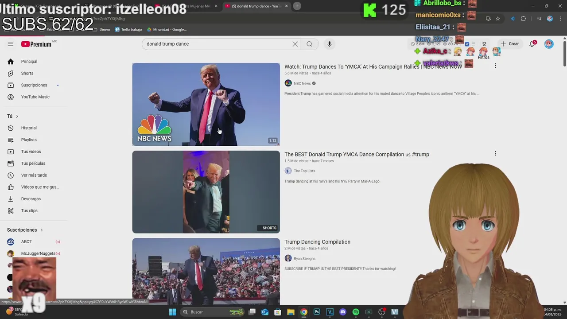The width and height of the screenshot is (567, 319).
Task: Close the donald trump dance tab
Action: [x=286, y=6]
